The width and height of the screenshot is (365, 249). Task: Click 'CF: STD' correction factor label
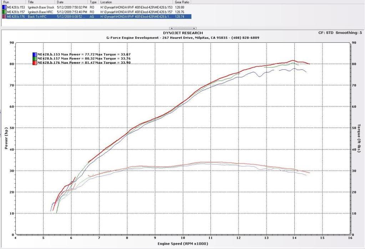(326, 33)
